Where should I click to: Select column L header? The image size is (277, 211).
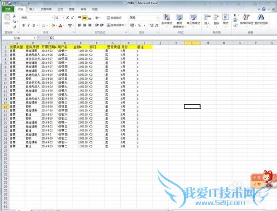[192, 43]
